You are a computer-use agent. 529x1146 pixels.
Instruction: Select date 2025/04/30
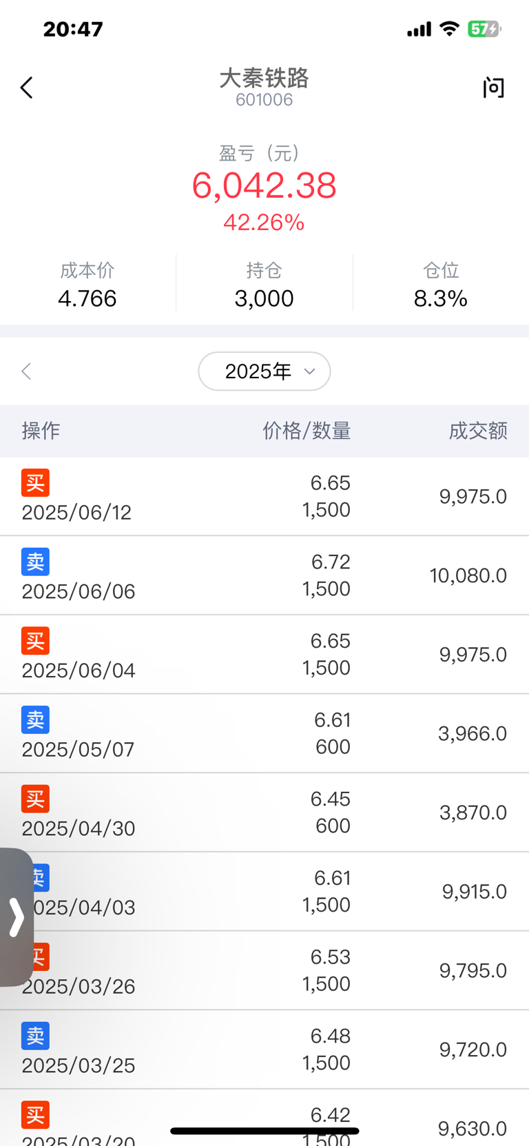coord(79,828)
